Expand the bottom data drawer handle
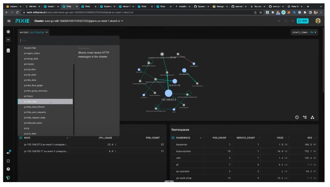Screen dimensions: 330x187 pos(169,181)
